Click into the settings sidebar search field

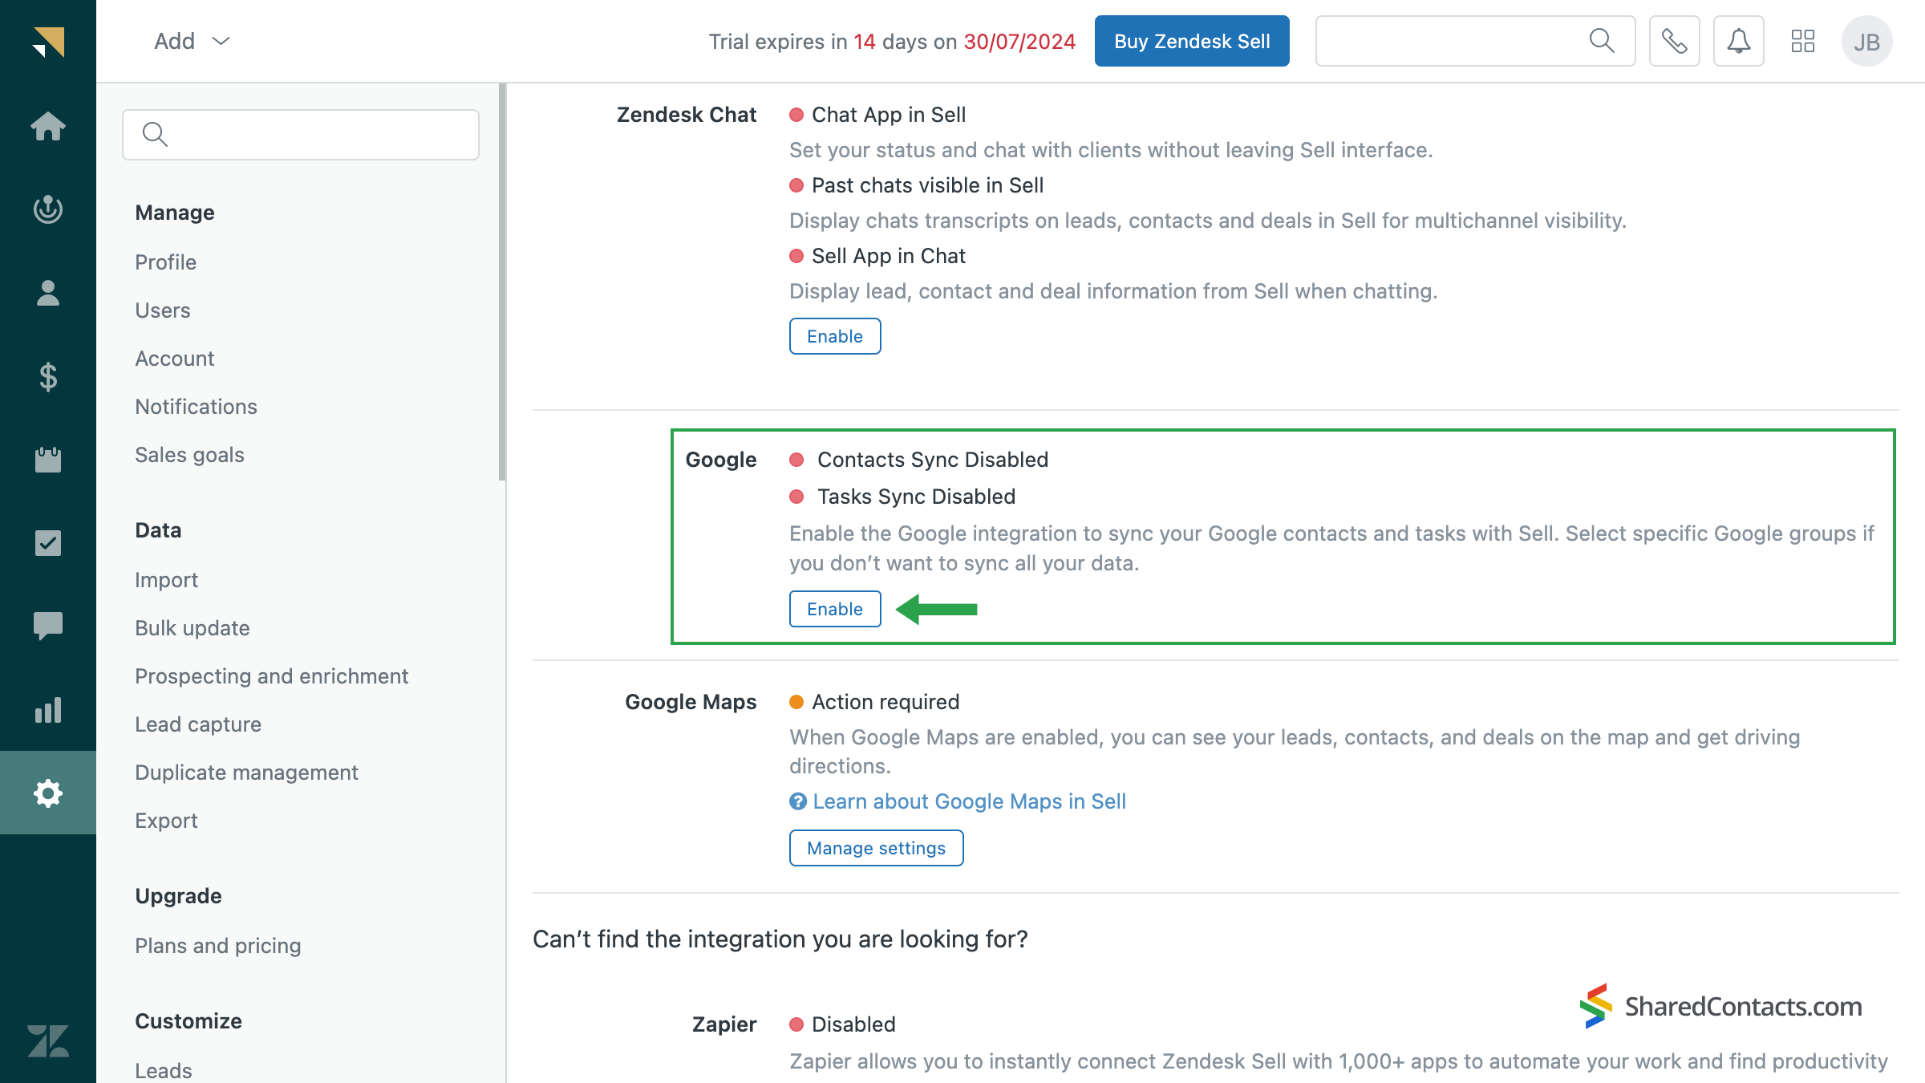[301, 134]
